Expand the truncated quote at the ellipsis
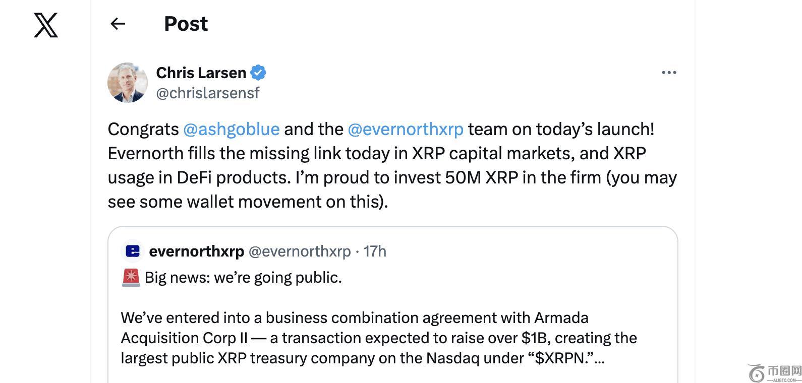Image resolution: width=802 pixels, height=383 pixels. 599,358
